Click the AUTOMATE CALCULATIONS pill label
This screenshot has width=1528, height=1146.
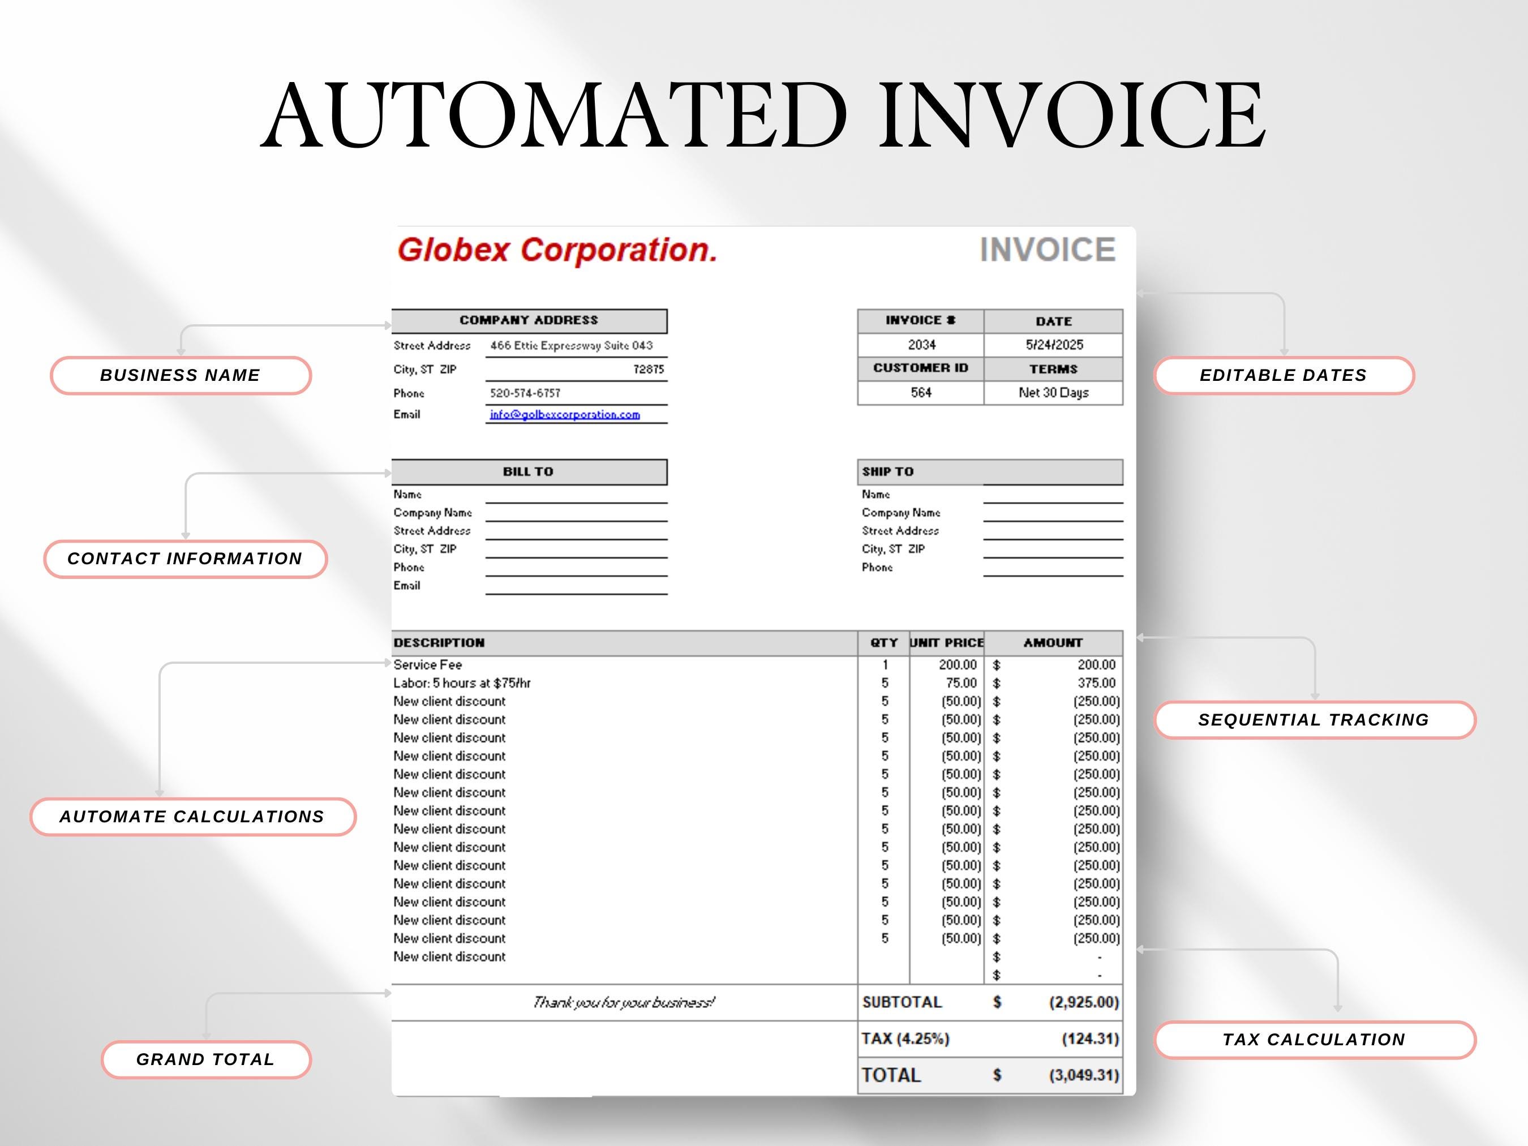[193, 817]
